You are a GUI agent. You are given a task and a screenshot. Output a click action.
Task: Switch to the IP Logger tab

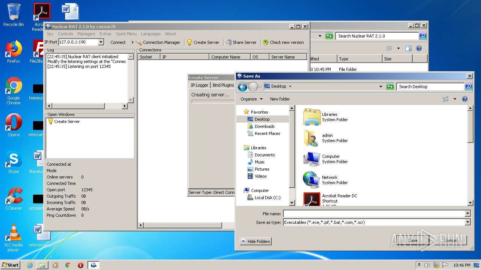pyautogui.click(x=200, y=85)
